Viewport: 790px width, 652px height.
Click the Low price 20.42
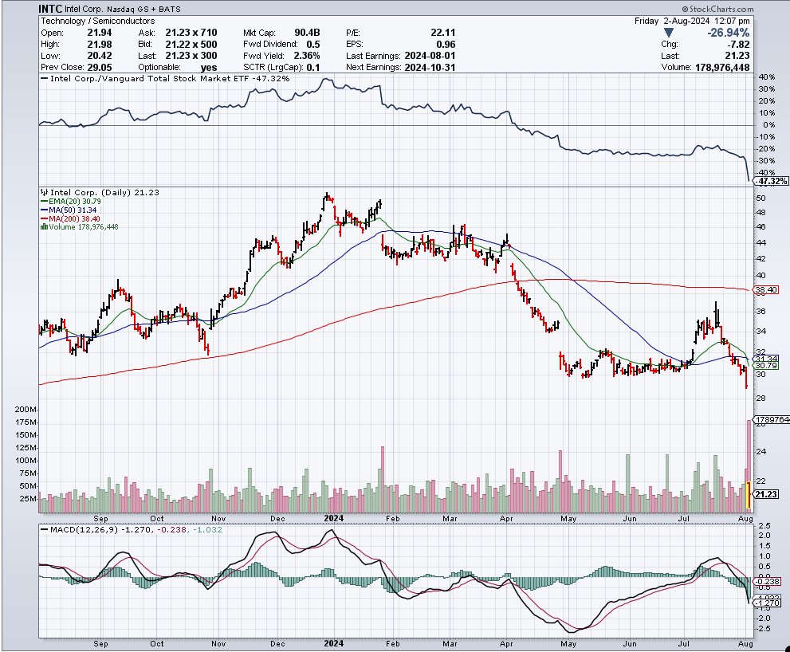tap(100, 56)
